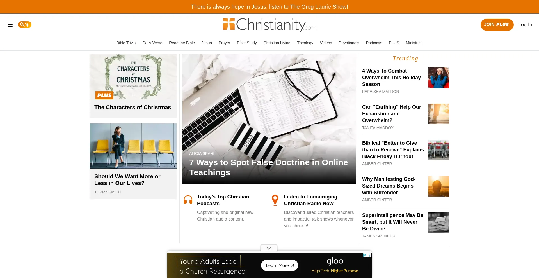Open the hamburger menu icon
Screen dimensions: 539x278
[x=10, y=25]
